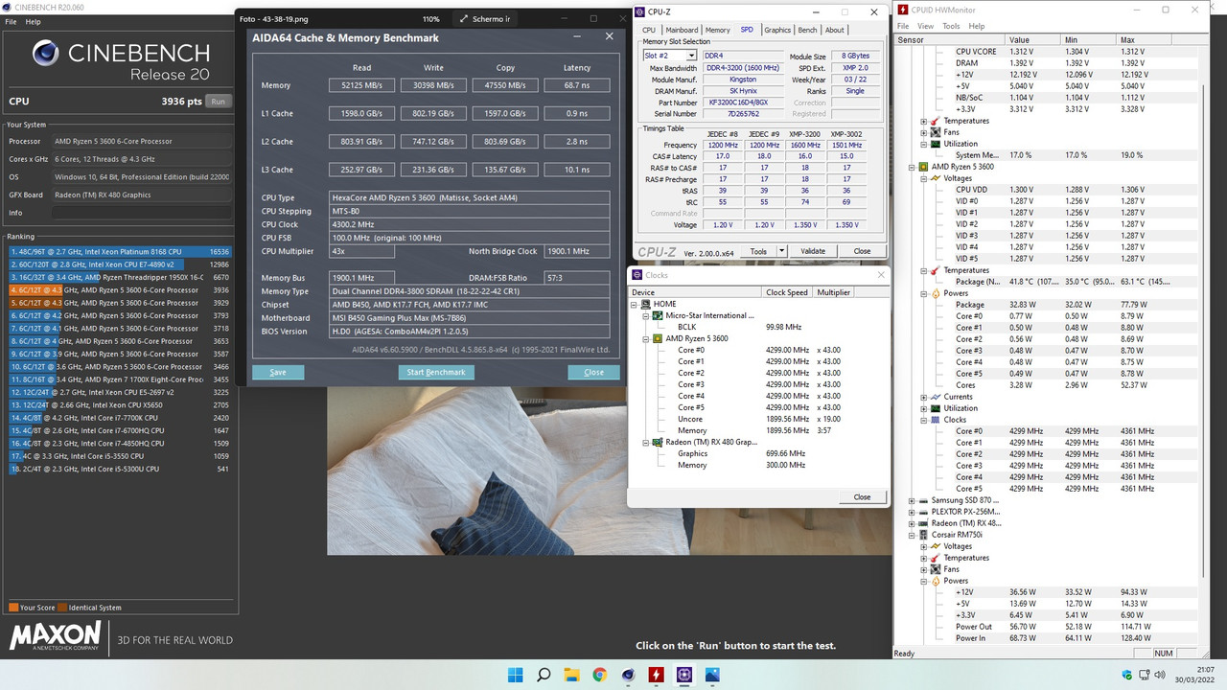Click Clocks icon in HWMonitor tree
Screen dimensions: 1227x690
937,420
